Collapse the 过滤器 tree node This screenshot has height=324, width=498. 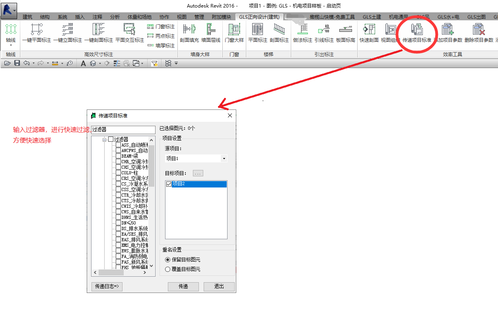(105, 139)
